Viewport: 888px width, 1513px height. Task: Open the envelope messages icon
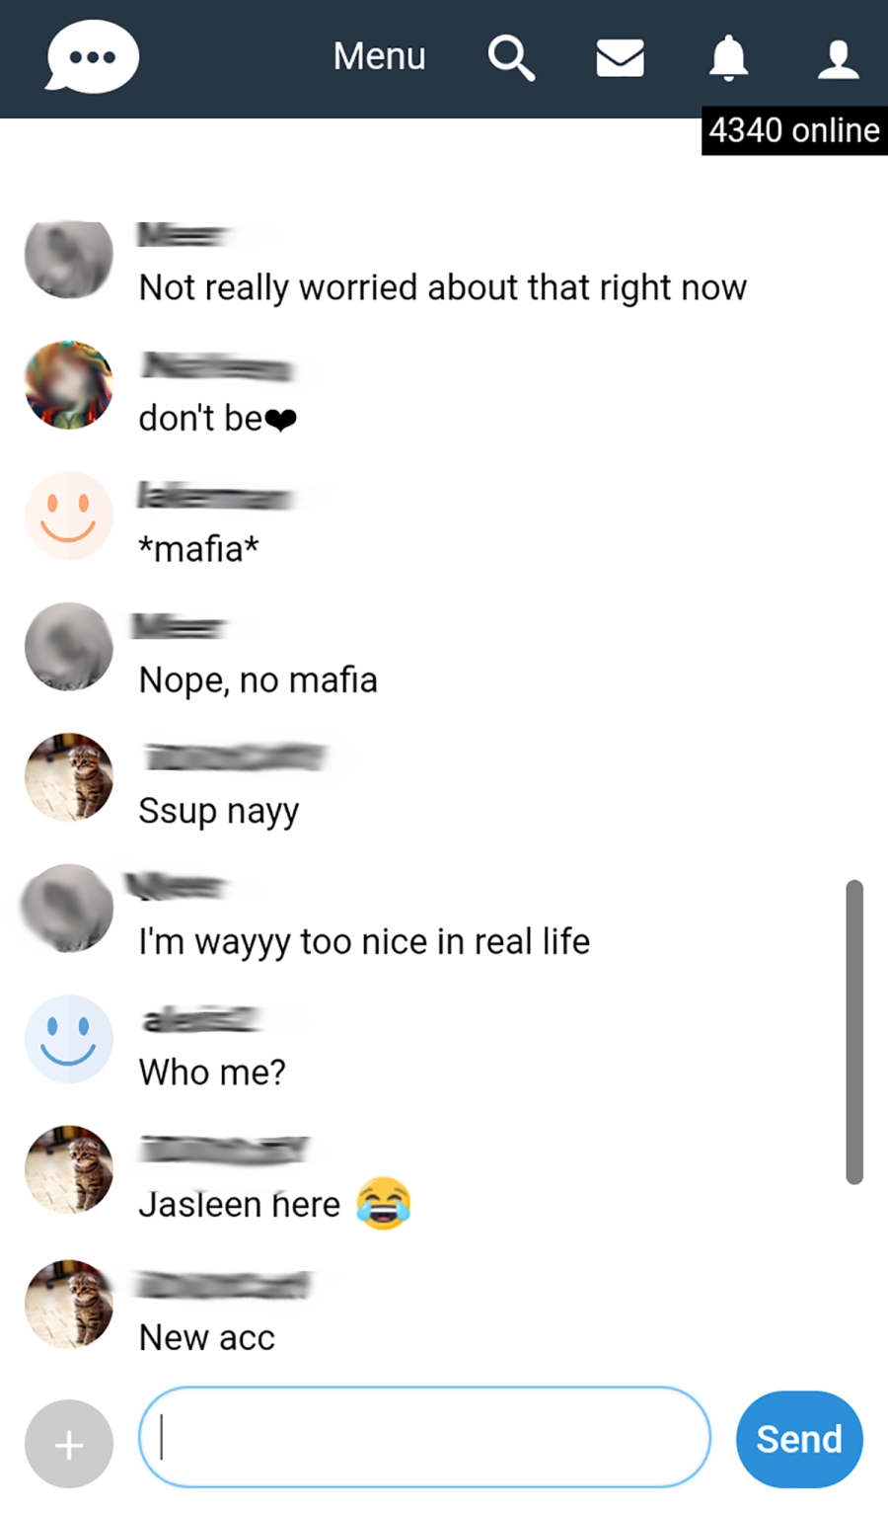pos(621,58)
